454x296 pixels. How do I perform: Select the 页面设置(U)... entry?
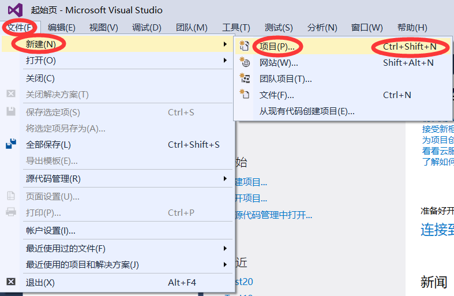tap(117, 196)
